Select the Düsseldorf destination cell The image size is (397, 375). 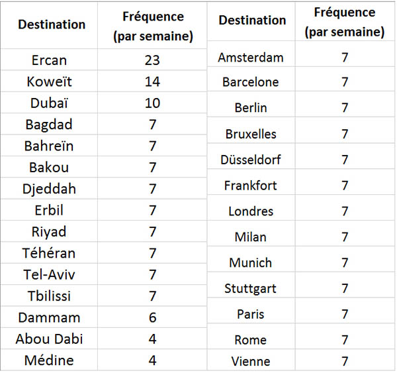251,160
